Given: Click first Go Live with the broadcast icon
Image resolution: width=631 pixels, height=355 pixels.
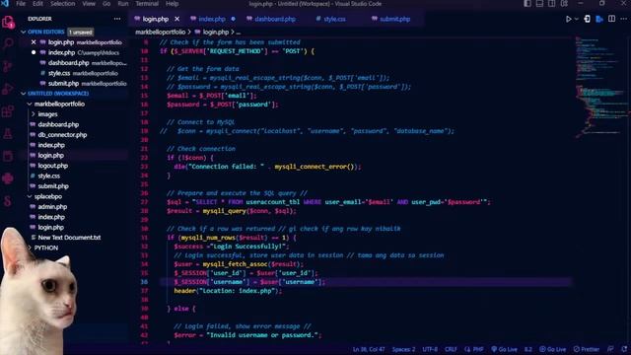Looking at the screenshot, I should [504, 349].
